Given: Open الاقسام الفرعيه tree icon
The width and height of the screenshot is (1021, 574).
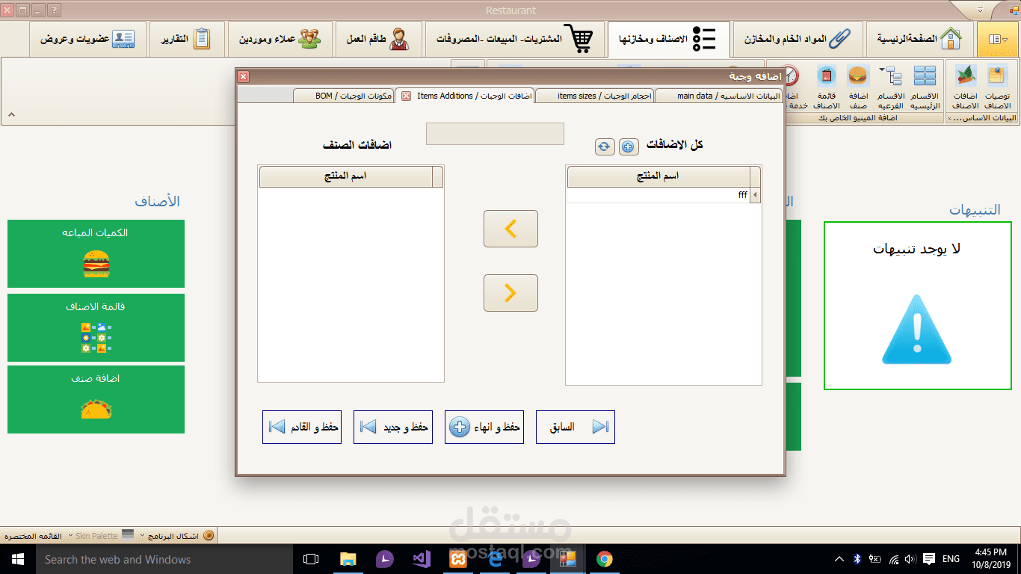Looking at the screenshot, I should [891, 87].
